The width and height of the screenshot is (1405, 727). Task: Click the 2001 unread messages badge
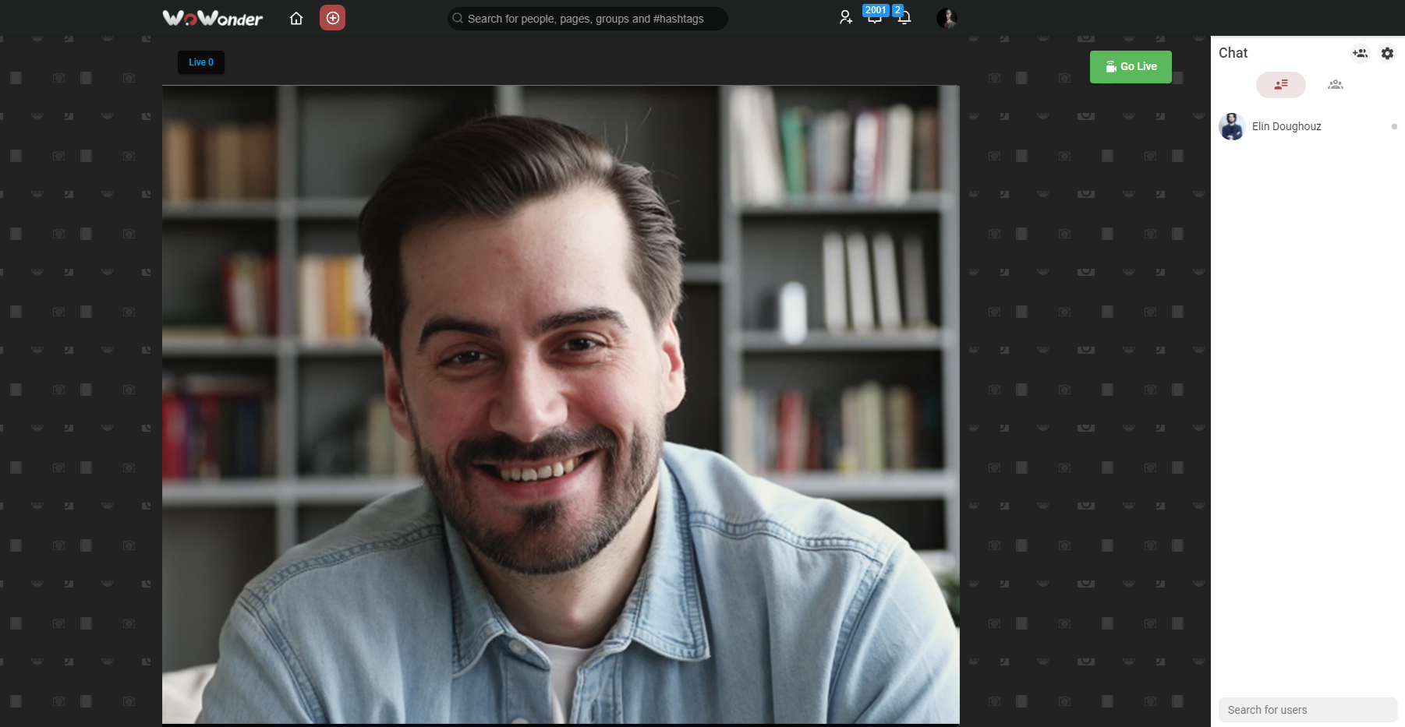pos(876,10)
